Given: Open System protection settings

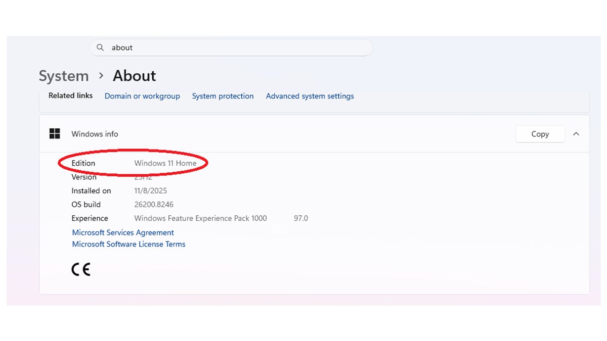Looking at the screenshot, I should tap(223, 96).
